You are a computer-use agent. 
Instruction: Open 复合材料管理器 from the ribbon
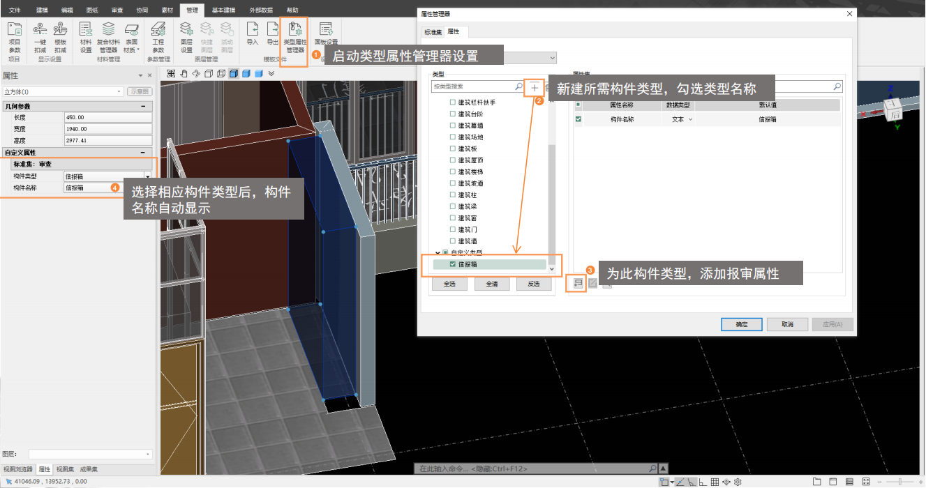tap(108, 38)
